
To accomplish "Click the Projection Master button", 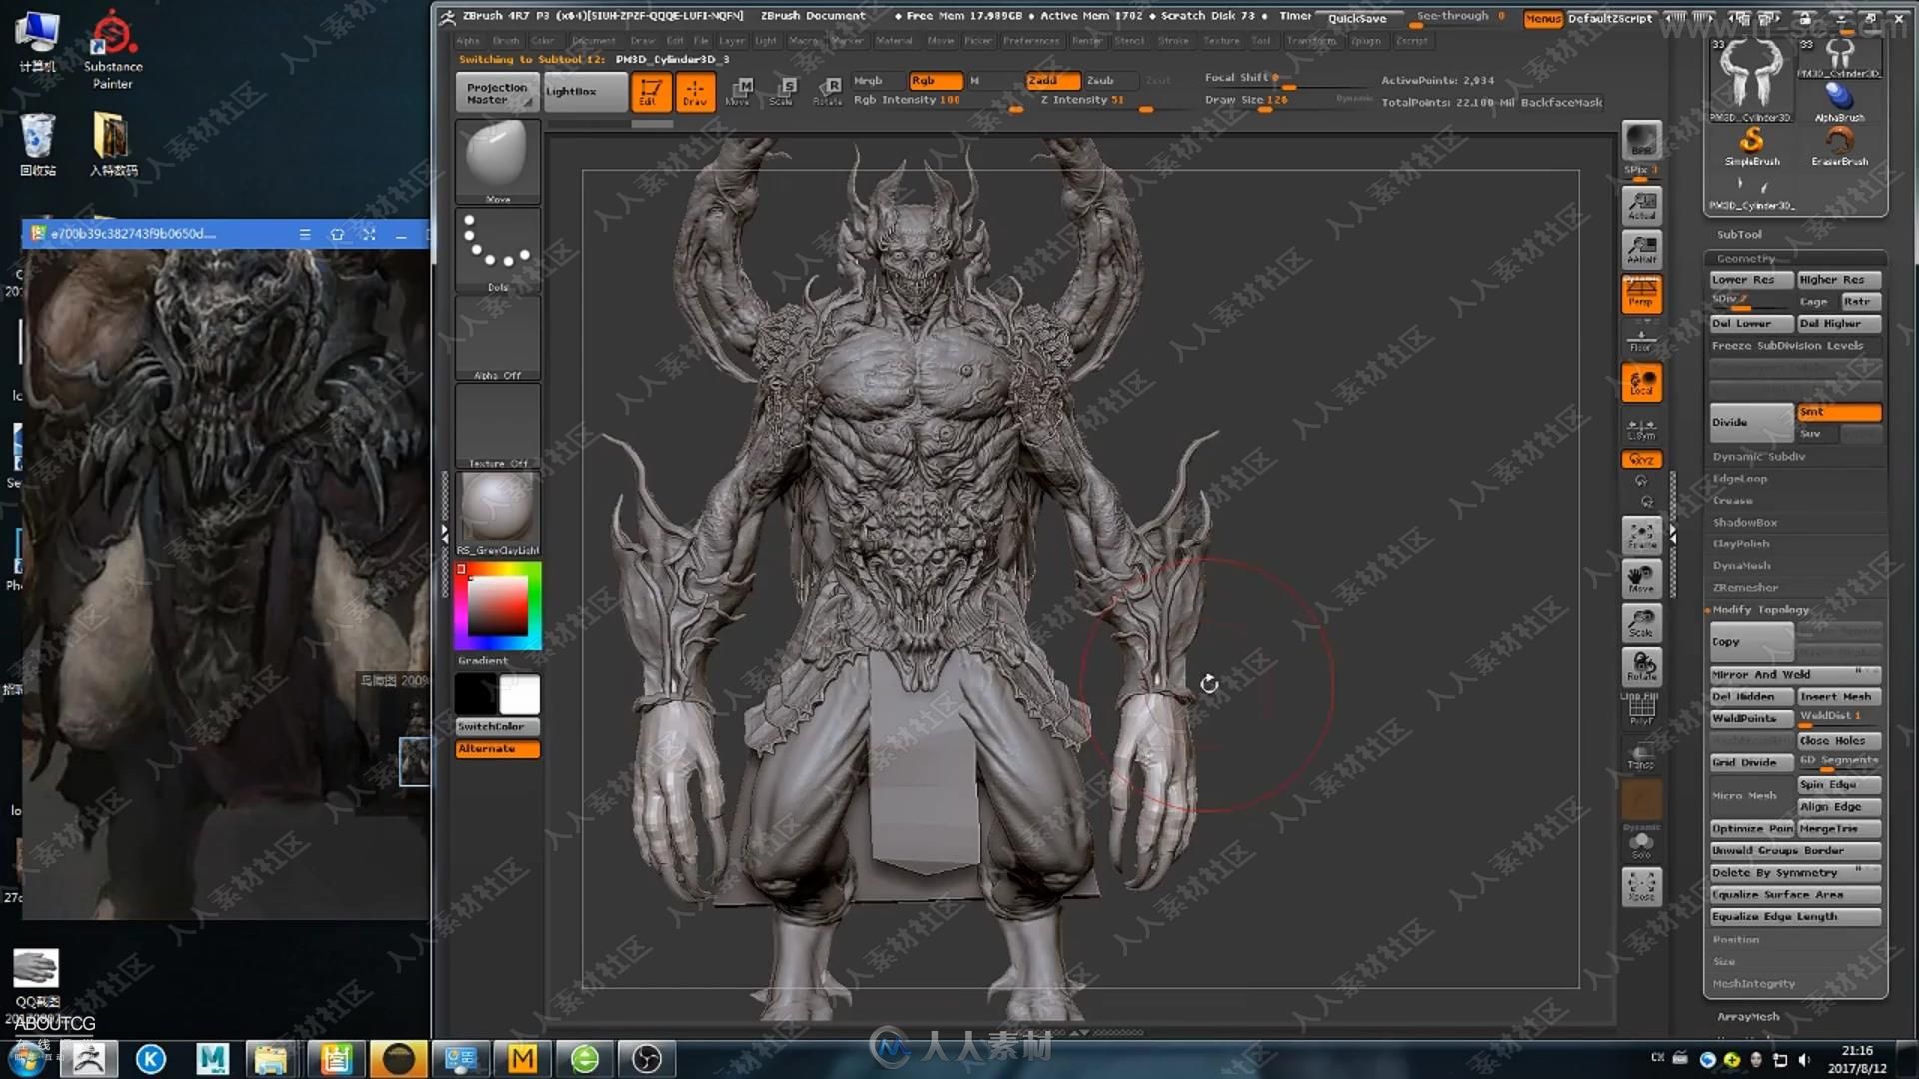I will tap(497, 93).
